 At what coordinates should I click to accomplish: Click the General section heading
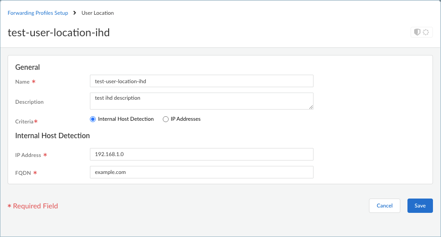pos(28,67)
